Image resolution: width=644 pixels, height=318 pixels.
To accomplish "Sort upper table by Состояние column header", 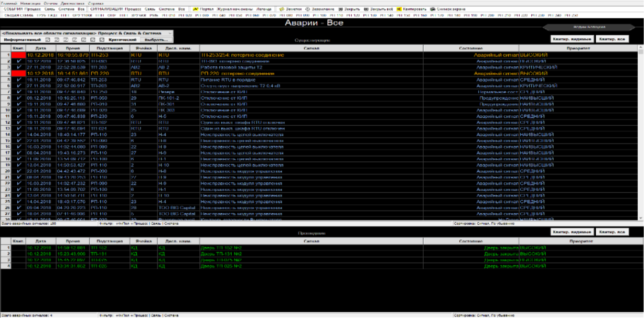I will pyautogui.click(x=470, y=48).
